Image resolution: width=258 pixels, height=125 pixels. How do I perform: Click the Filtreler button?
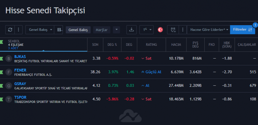(x=243, y=30)
